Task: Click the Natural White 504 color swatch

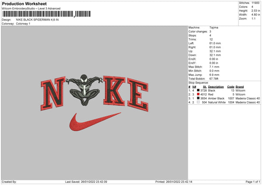Action: (198, 102)
